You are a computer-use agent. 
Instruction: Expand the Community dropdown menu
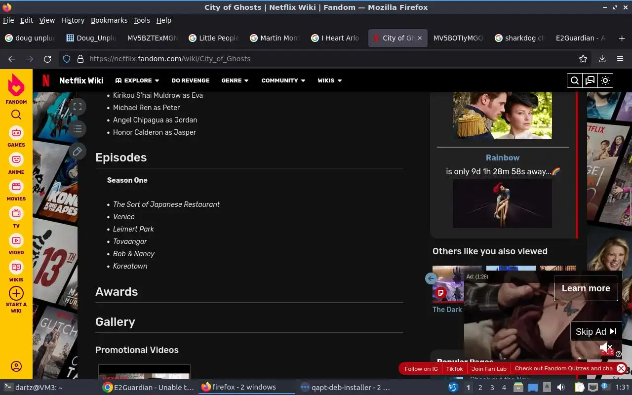pyautogui.click(x=283, y=80)
